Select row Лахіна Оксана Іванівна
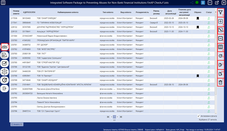This screenshot has height=131, width=227. tap(112, 98)
